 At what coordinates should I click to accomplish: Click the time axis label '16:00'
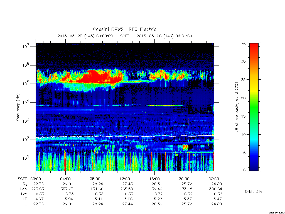tap(154, 179)
